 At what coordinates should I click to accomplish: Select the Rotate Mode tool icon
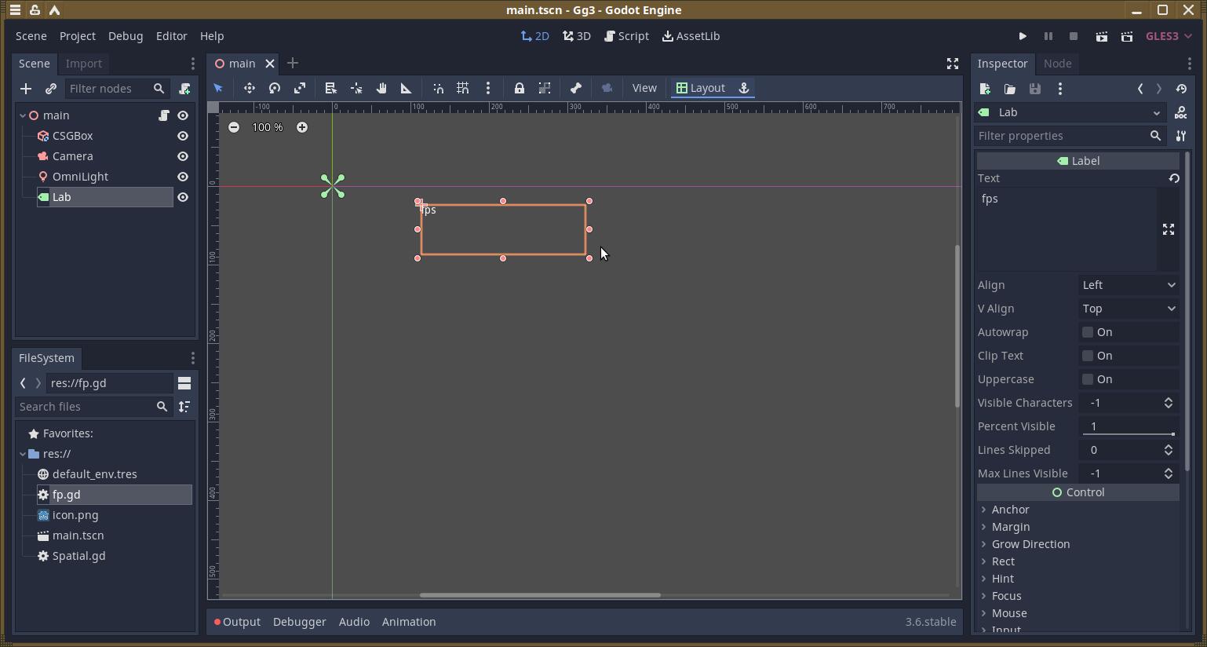275,88
